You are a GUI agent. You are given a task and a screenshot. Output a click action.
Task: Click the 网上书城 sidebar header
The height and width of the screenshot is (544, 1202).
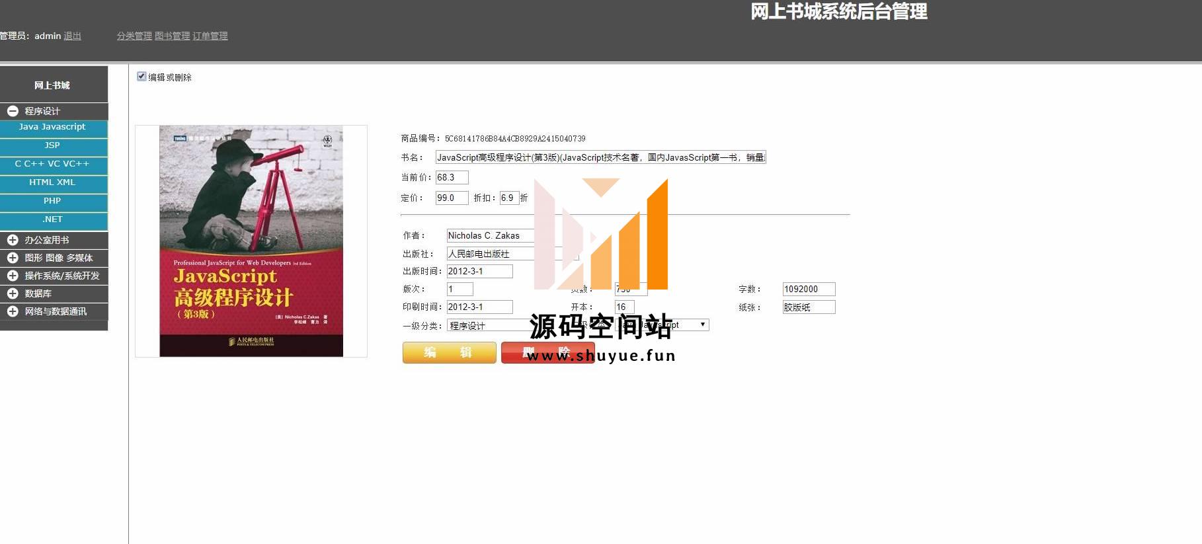53,85
